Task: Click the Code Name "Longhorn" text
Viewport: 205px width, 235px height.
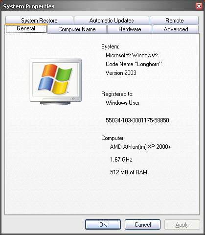Action: tap(134, 64)
